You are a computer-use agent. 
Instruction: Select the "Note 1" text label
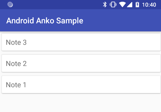click(x=16, y=85)
